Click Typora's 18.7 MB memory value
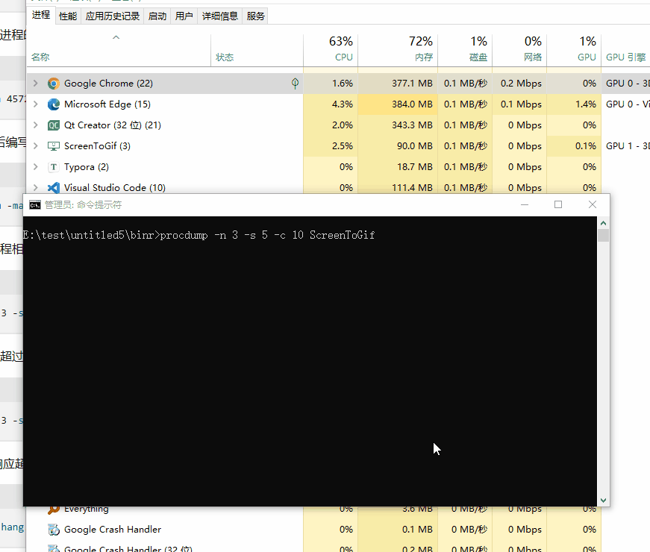This screenshot has width=650, height=552. coord(414,167)
